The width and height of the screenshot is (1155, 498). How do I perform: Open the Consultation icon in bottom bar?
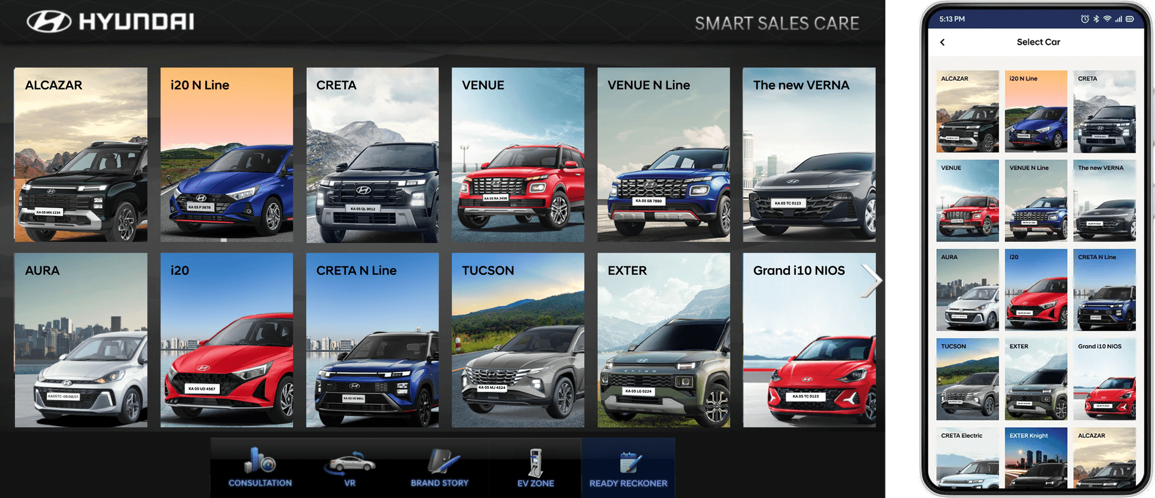pyautogui.click(x=260, y=467)
